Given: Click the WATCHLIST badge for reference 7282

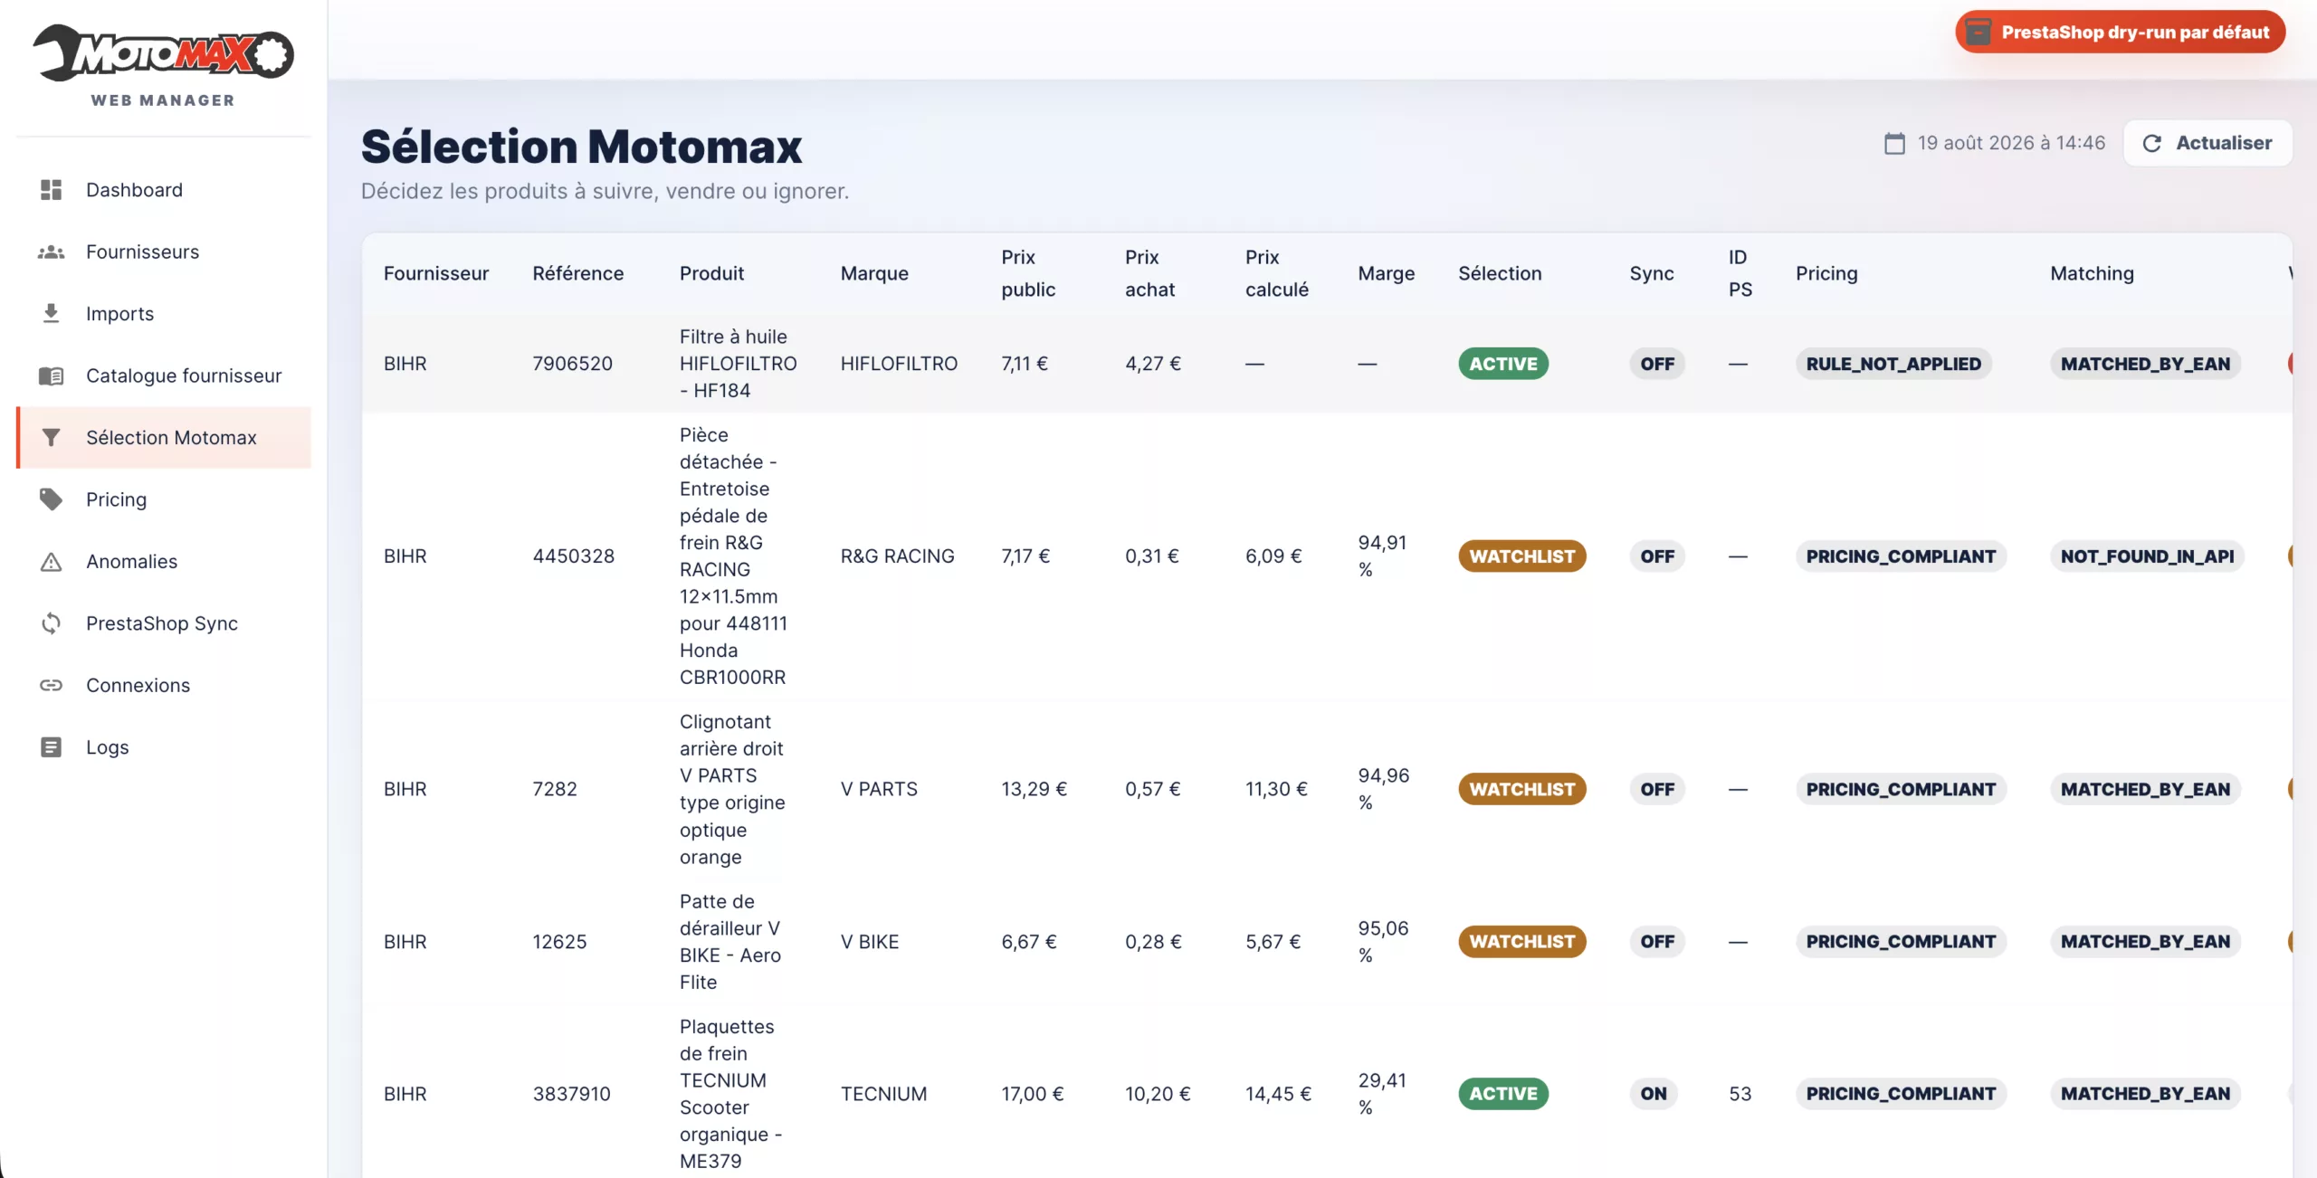Looking at the screenshot, I should [x=1521, y=789].
